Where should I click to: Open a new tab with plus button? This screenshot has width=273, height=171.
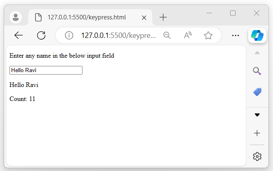click(163, 17)
